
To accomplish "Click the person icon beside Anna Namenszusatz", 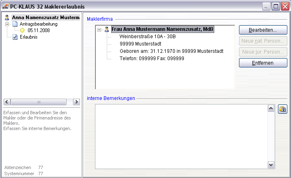I will coord(6,18).
